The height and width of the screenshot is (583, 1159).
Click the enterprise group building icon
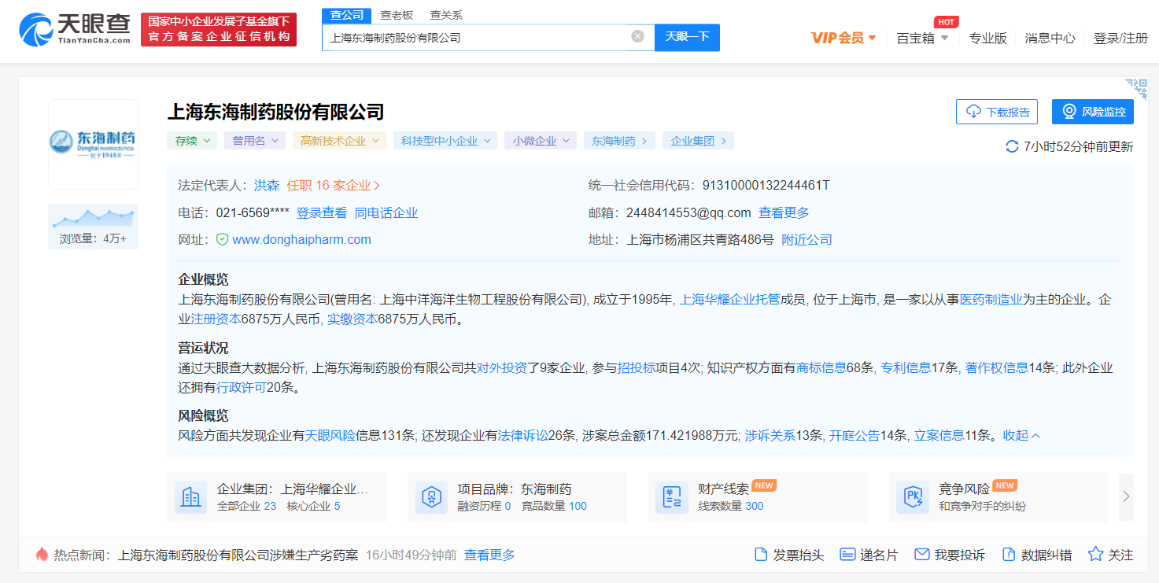[x=190, y=497]
